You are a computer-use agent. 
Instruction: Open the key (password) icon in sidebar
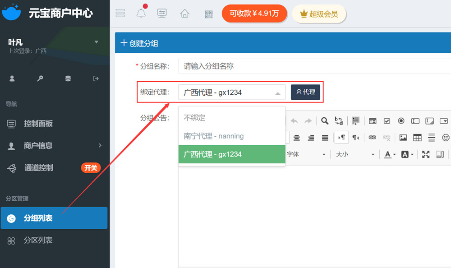[40, 79]
